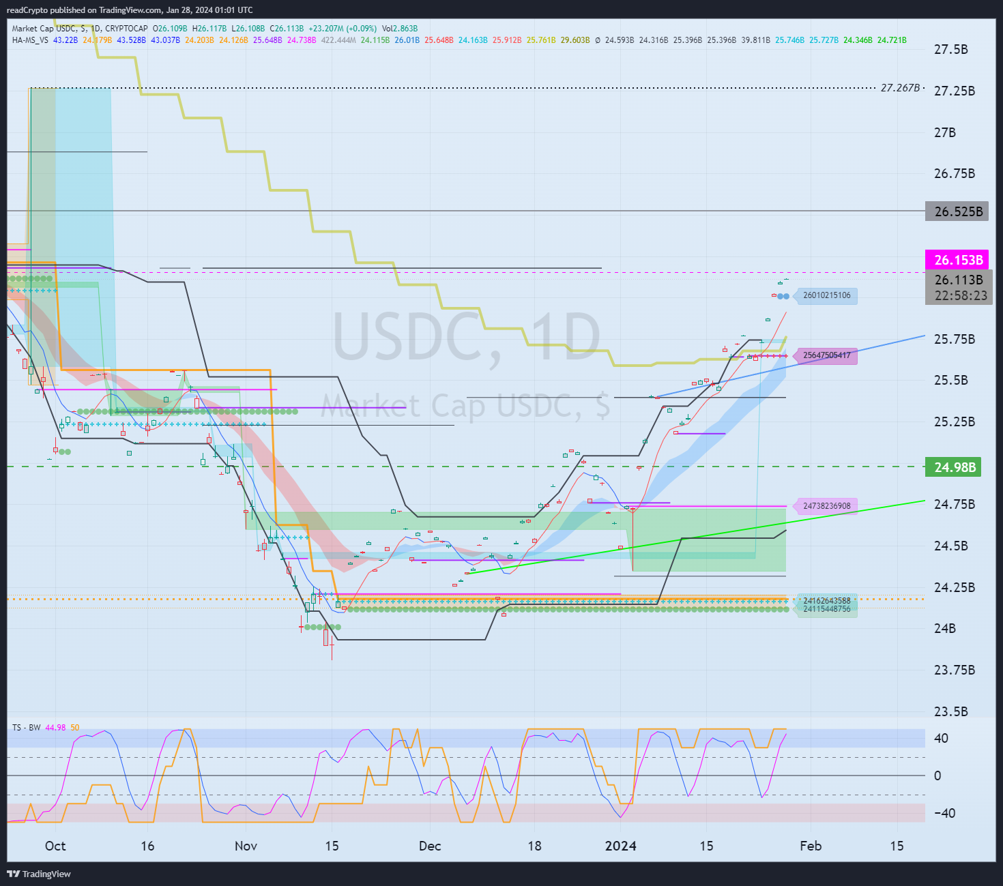
Task: Click the HA-MS_VS value 24.738B
Action: pyautogui.click(x=302, y=40)
